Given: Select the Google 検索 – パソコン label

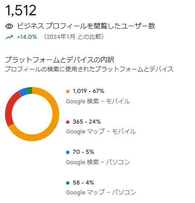Looking at the screenshot, I should pos(98,162).
